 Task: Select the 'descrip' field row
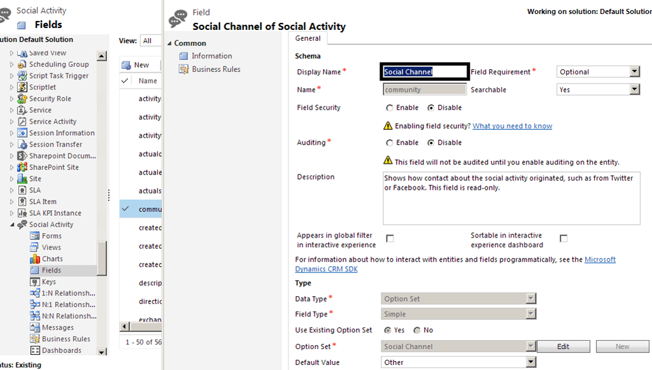pos(141,283)
